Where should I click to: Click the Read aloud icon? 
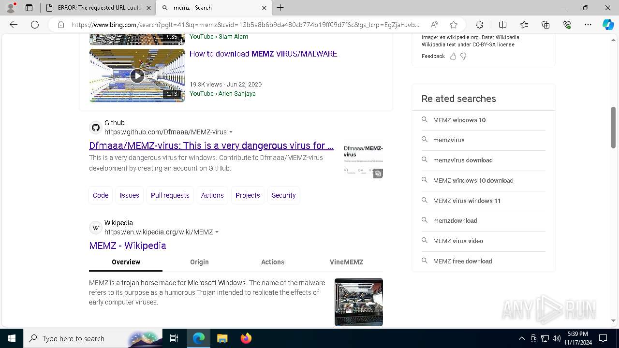[434, 25]
